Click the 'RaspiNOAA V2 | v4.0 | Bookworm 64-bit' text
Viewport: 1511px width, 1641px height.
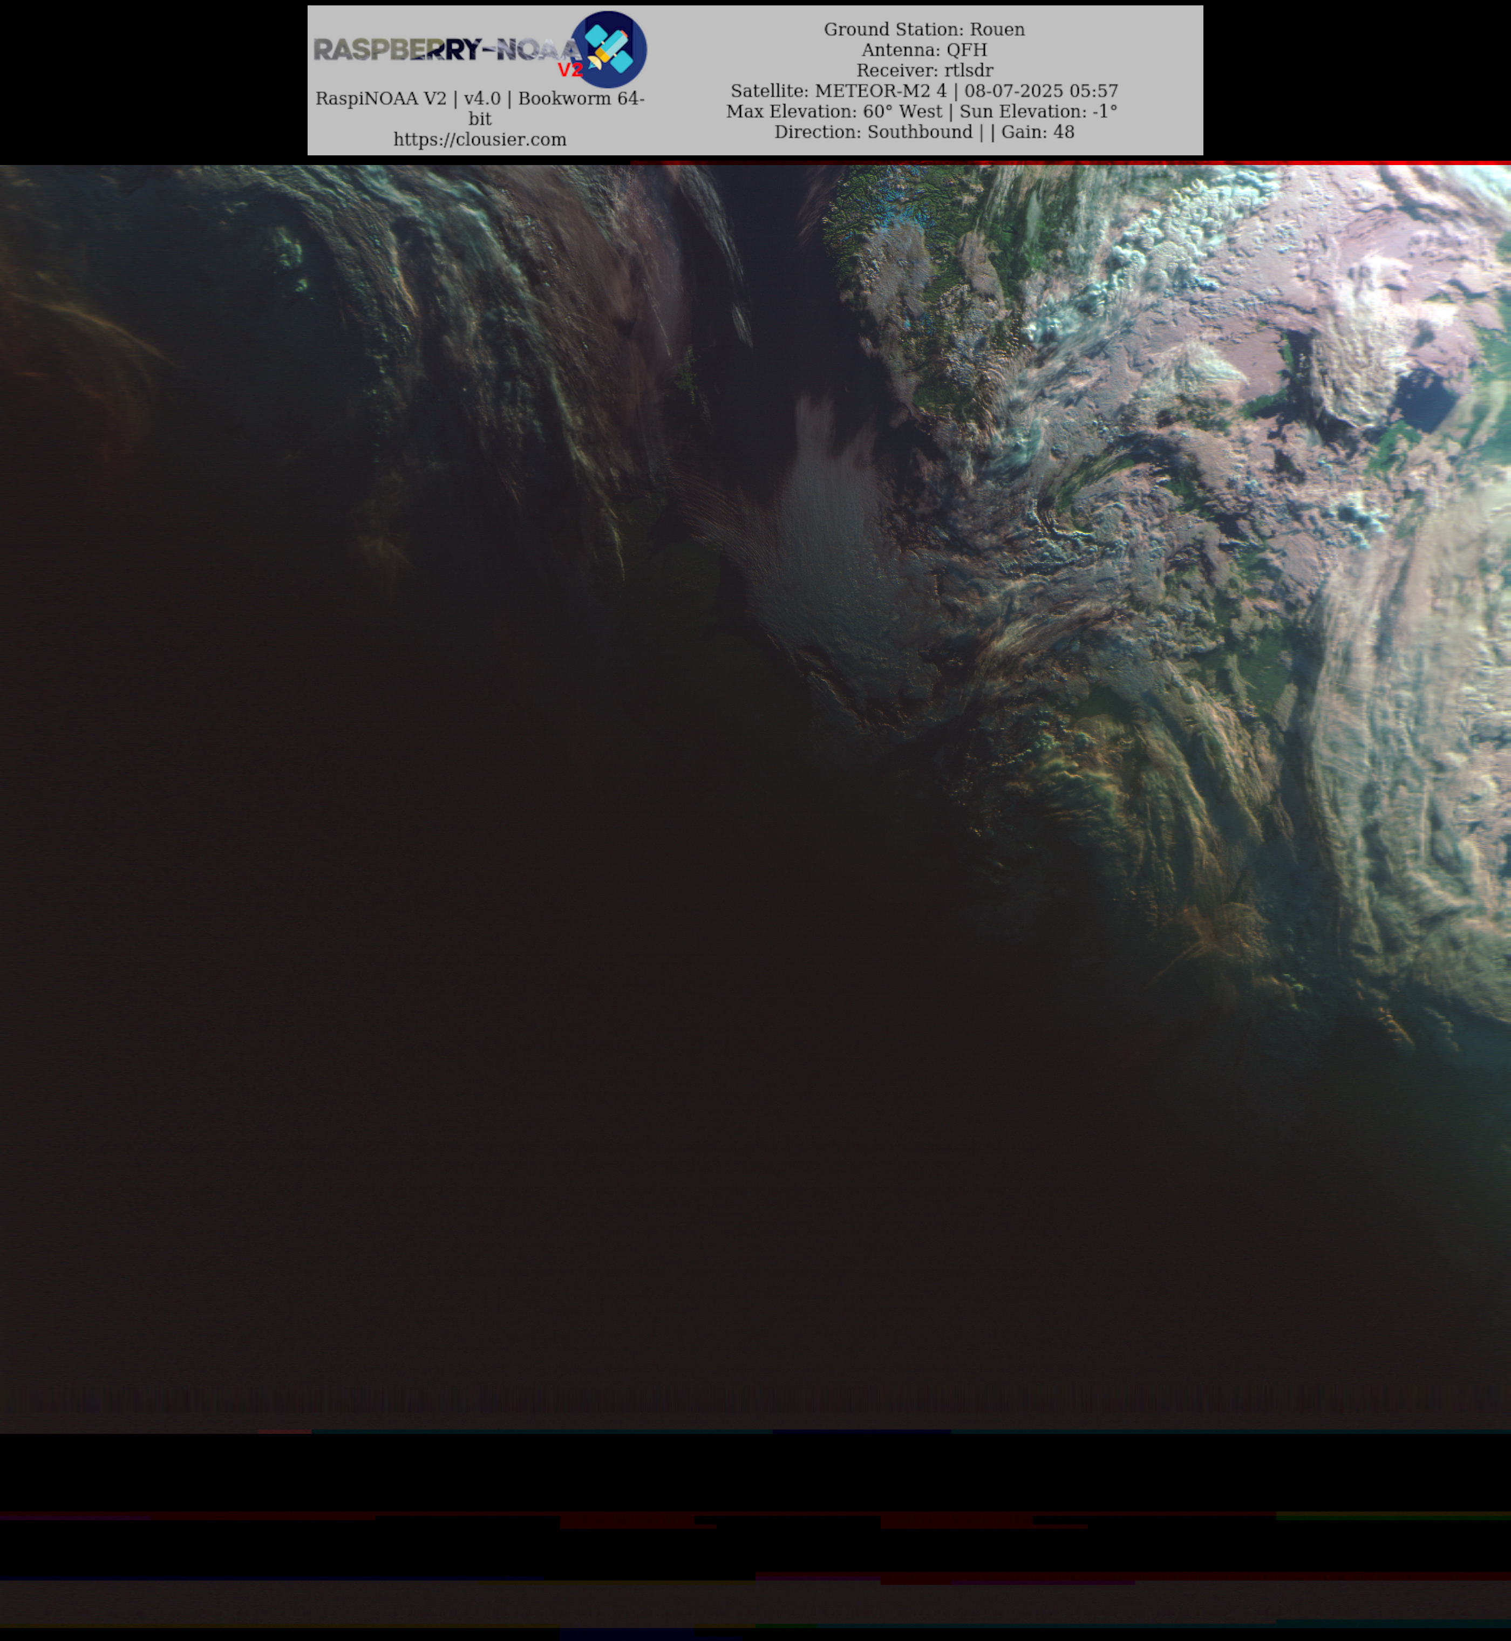click(480, 108)
